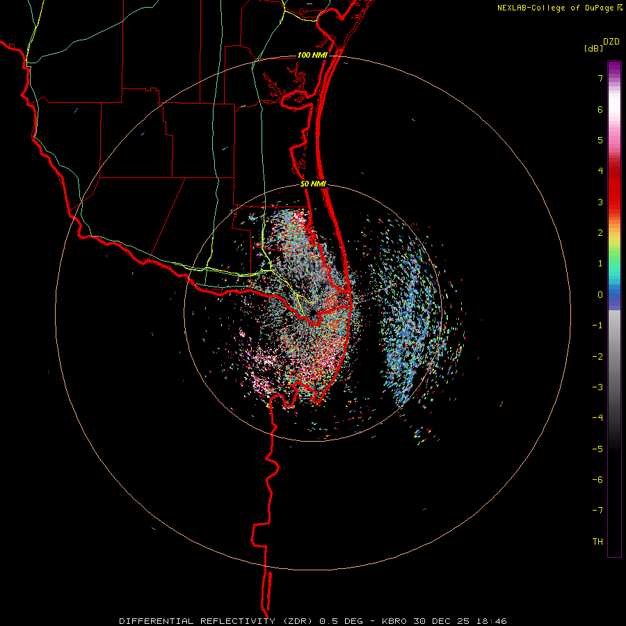Click the [dB] units label
Viewport: 626px width, 626px height.
click(x=594, y=49)
